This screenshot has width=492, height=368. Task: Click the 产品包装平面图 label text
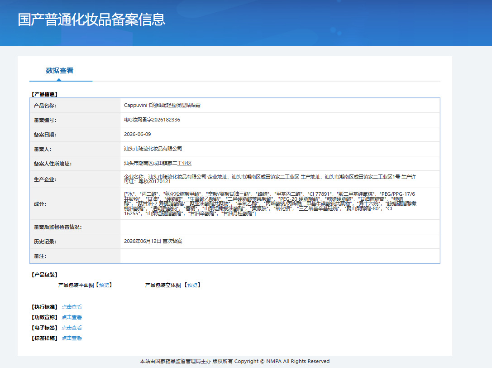[76, 285]
